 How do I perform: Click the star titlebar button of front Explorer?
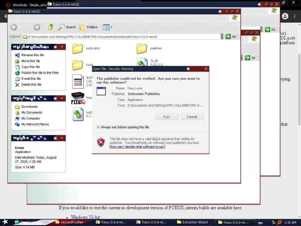[220, 11]
